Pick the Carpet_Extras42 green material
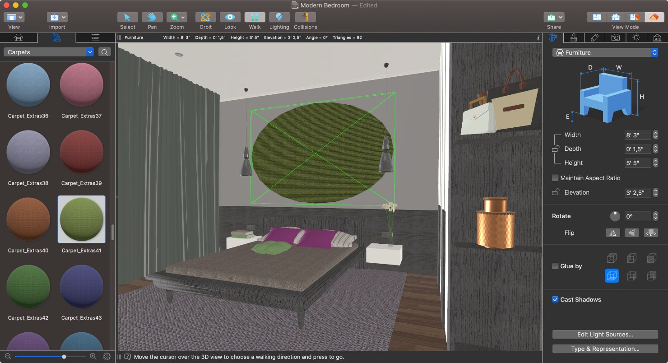Screen dimensions: 668x363 pos(28,287)
